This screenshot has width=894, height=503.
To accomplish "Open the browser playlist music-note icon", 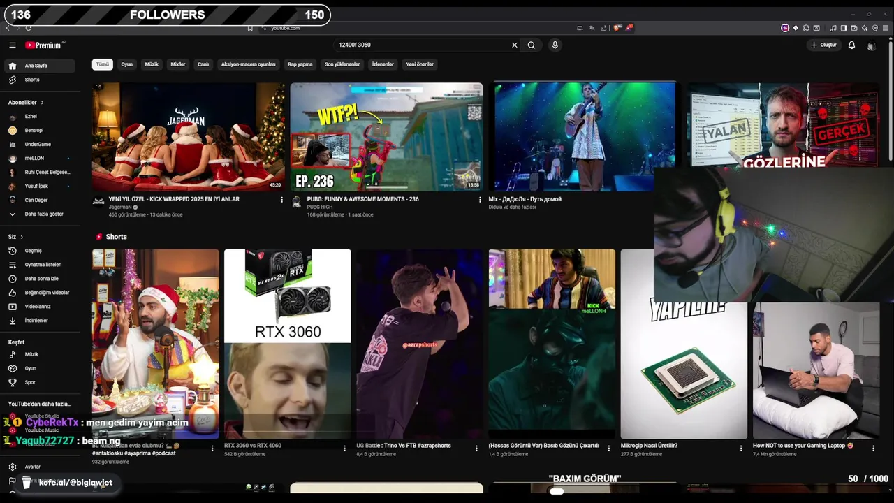I will [x=833, y=28].
